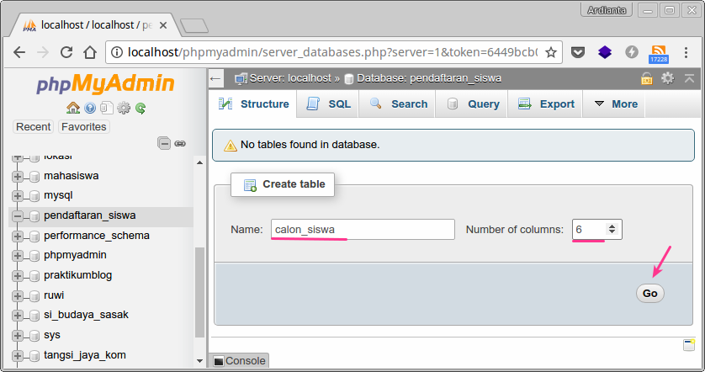Open the More tab dropdown
The height and width of the screenshot is (372, 705).
615,104
